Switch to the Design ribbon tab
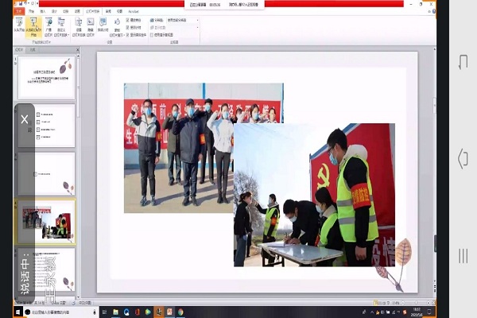The height and width of the screenshot is (318, 477). point(53,11)
